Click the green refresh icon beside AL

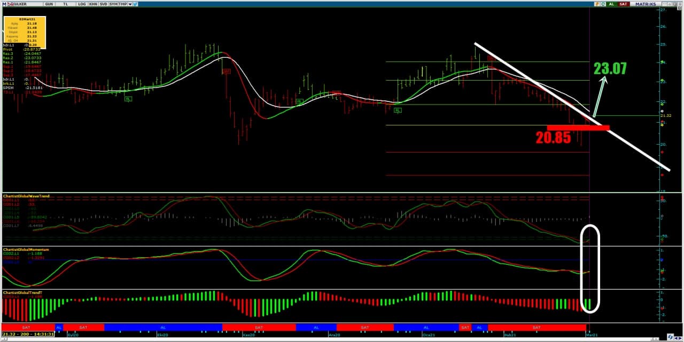point(604,4)
